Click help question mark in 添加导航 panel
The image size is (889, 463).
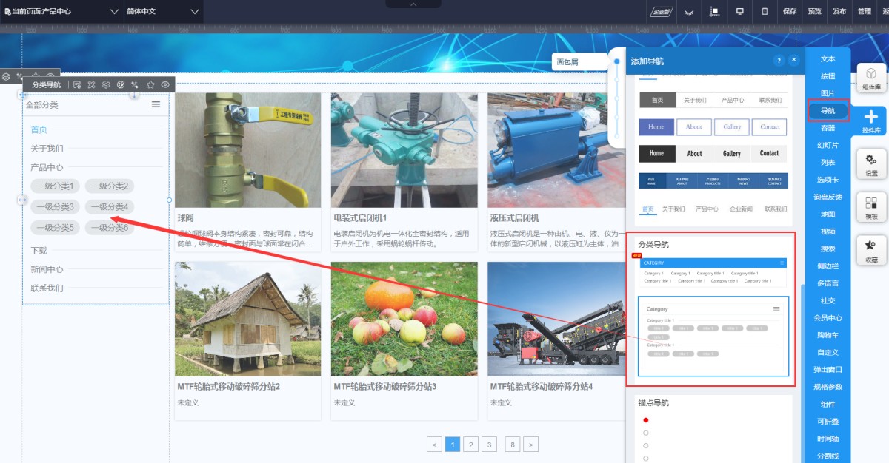pos(778,61)
